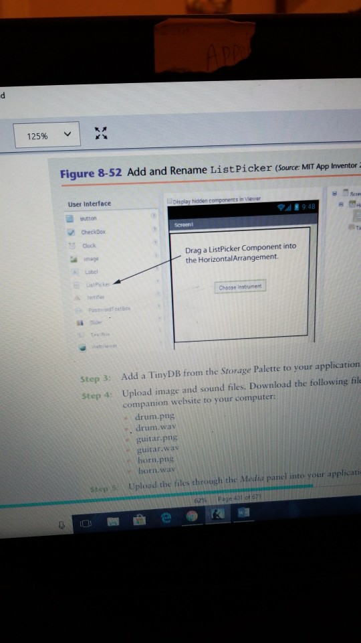Click the 'Figure 8-52' caption label

[91, 173]
